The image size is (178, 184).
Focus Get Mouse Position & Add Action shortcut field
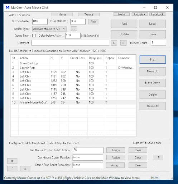pyautogui.click(x=88, y=150)
